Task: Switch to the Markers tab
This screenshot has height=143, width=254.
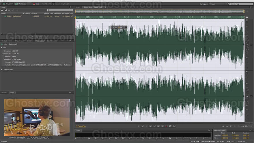Action: (30, 41)
